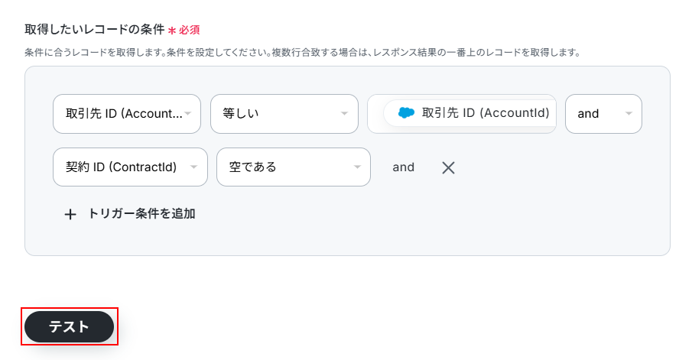Click the caret arrow beside 空である
The height and width of the screenshot is (360, 692).
point(356,167)
